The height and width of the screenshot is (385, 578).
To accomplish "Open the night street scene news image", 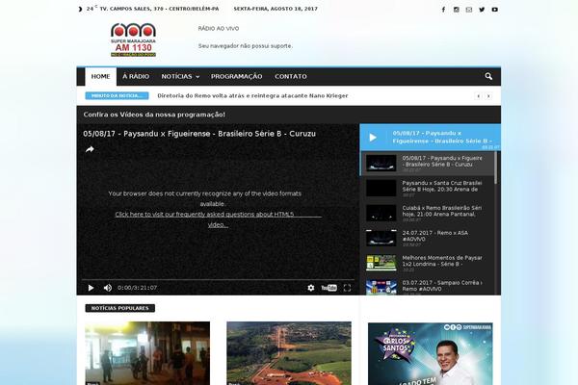I will [147, 353].
